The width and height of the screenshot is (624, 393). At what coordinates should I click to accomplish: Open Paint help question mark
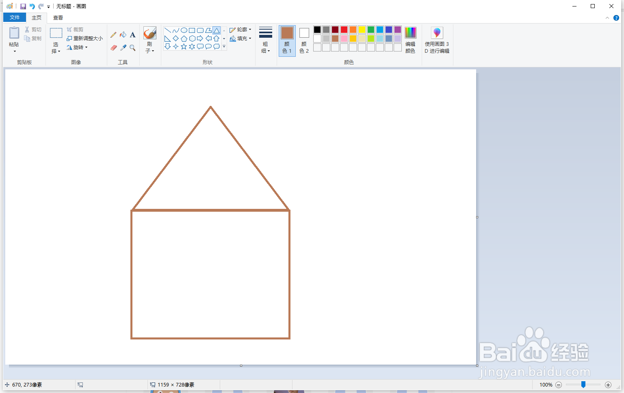tap(616, 18)
